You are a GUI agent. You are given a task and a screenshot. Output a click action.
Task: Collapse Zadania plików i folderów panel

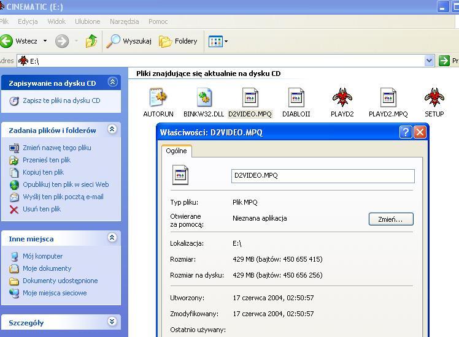[x=112, y=129]
